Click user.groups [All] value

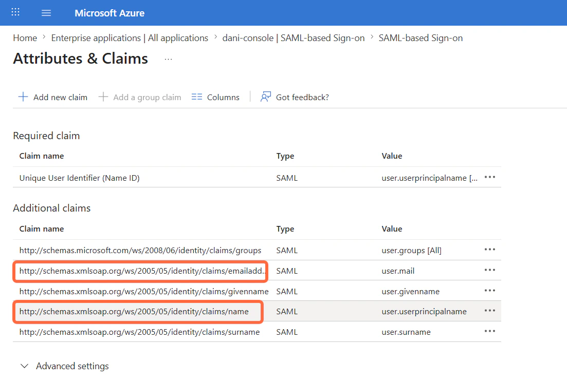tap(412, 250)
